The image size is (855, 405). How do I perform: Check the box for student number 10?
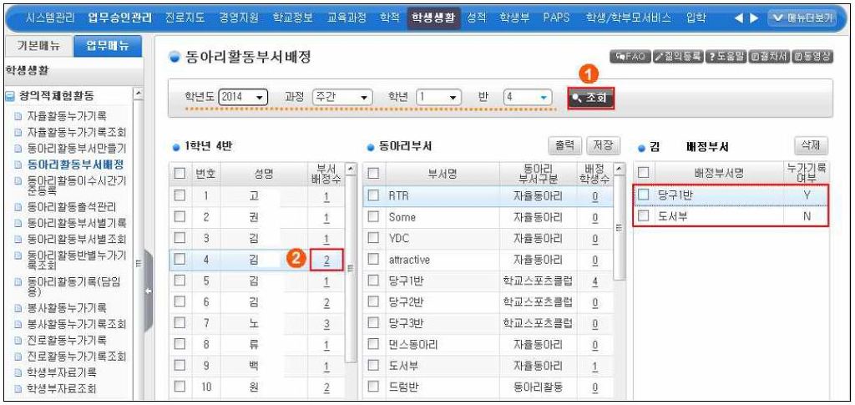(x=180, y=387)
